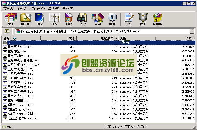
Task: Sort by the CRC32 column header
Action: [x=176, y=38]
